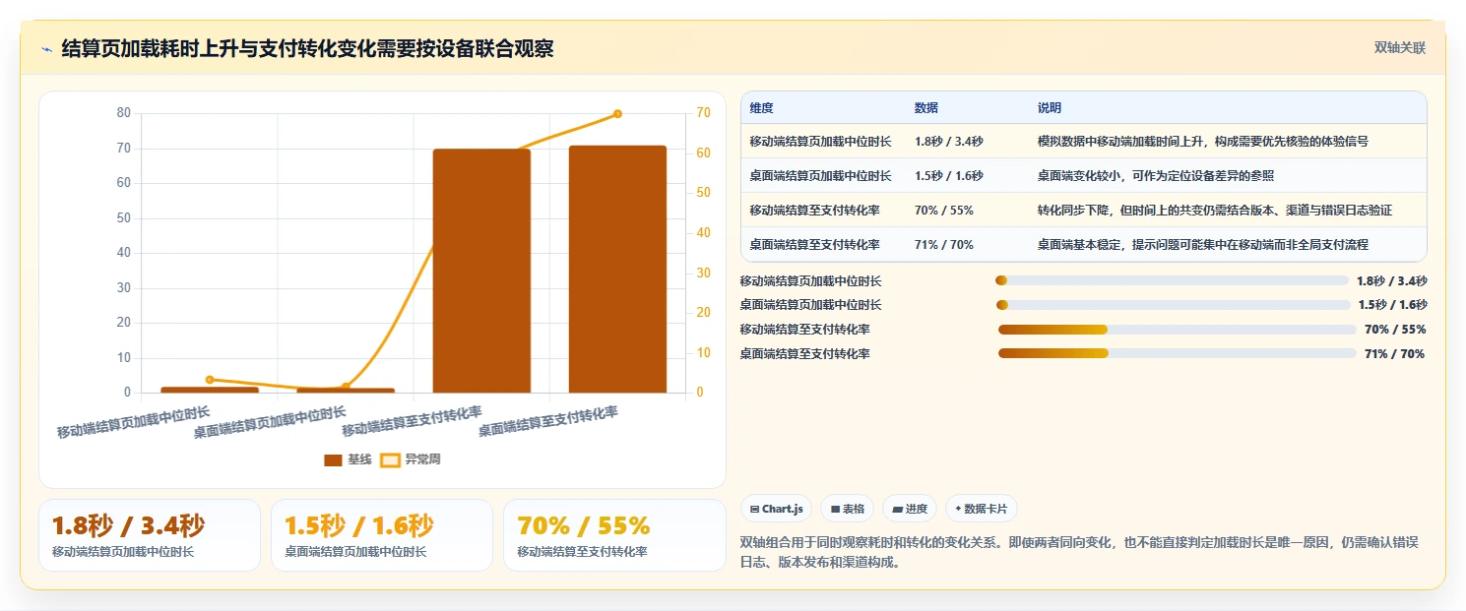1466x611 pixels.
Task: Click the progress bar for 移动端结算页加载中位时长
Action: [1172, 280]
